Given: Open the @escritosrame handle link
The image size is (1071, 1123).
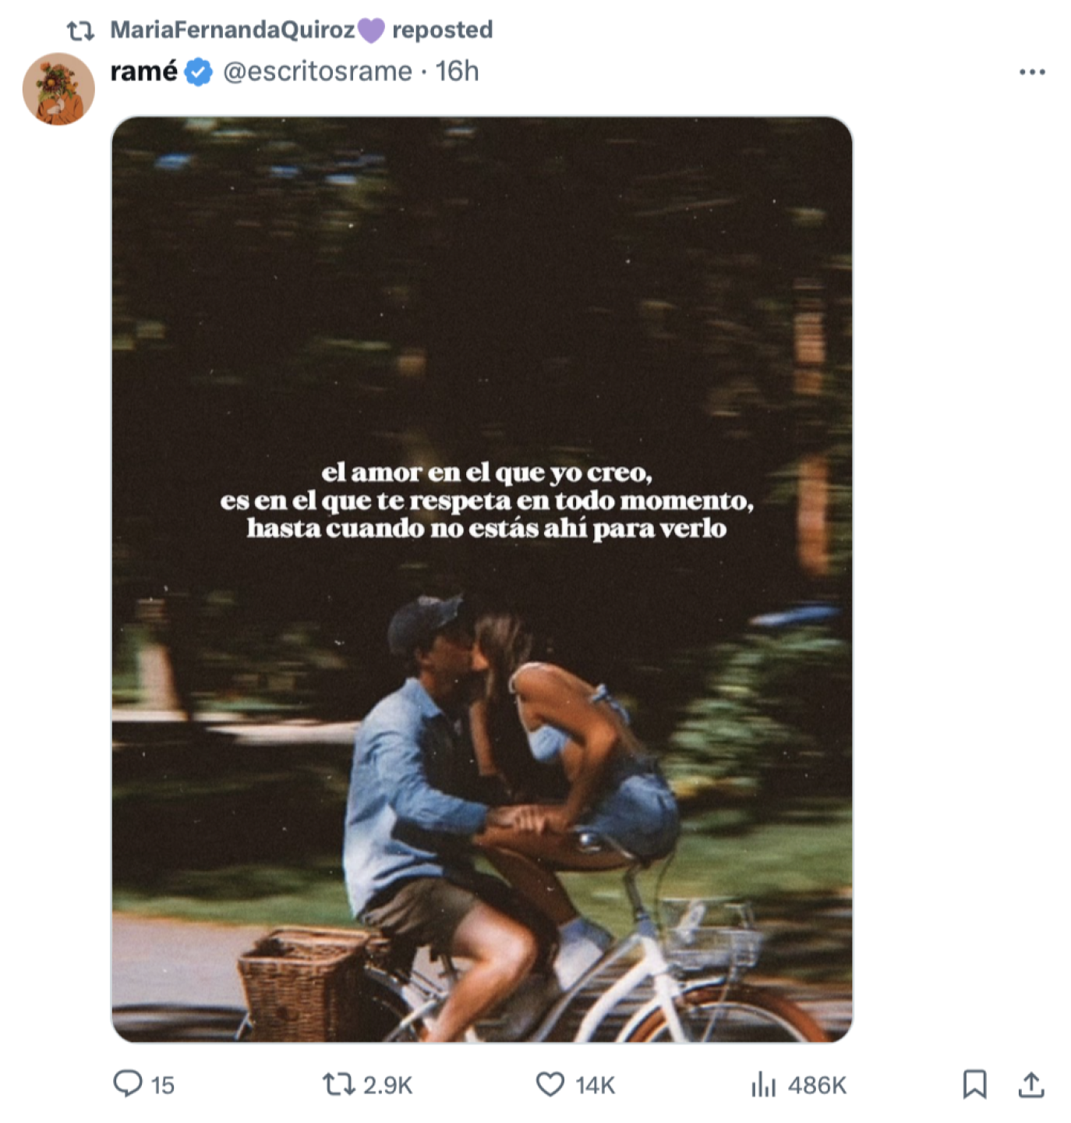Looking at the screenshot, I should coord(317,72).
